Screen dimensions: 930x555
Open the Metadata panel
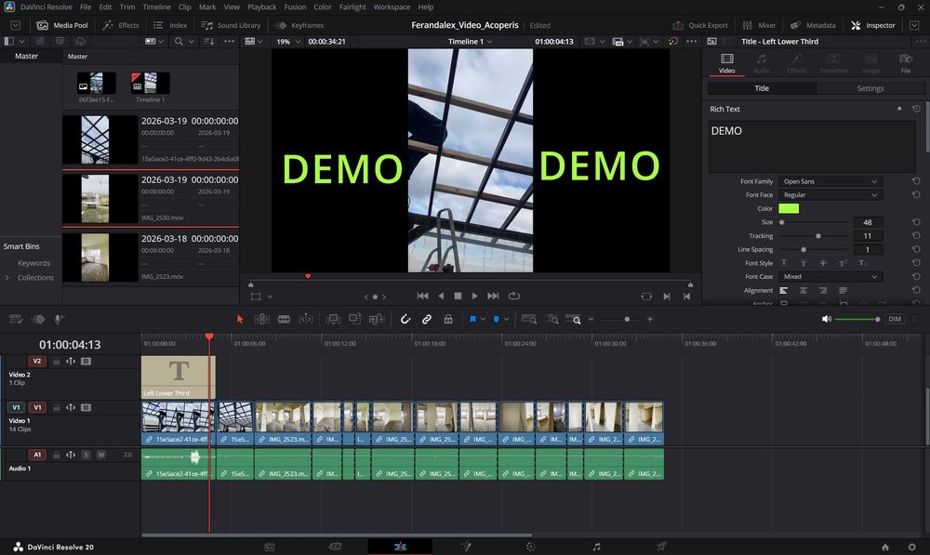tap(813, 25)
